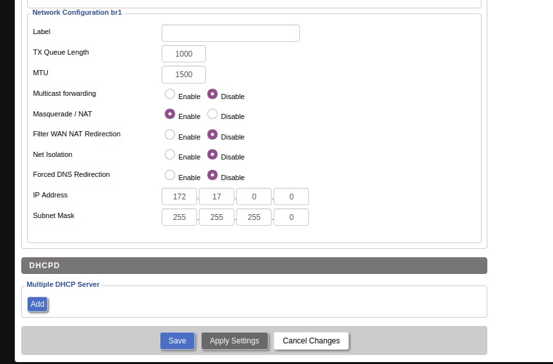Click the Label input field

pyautogui.click(x=230, y=33)
